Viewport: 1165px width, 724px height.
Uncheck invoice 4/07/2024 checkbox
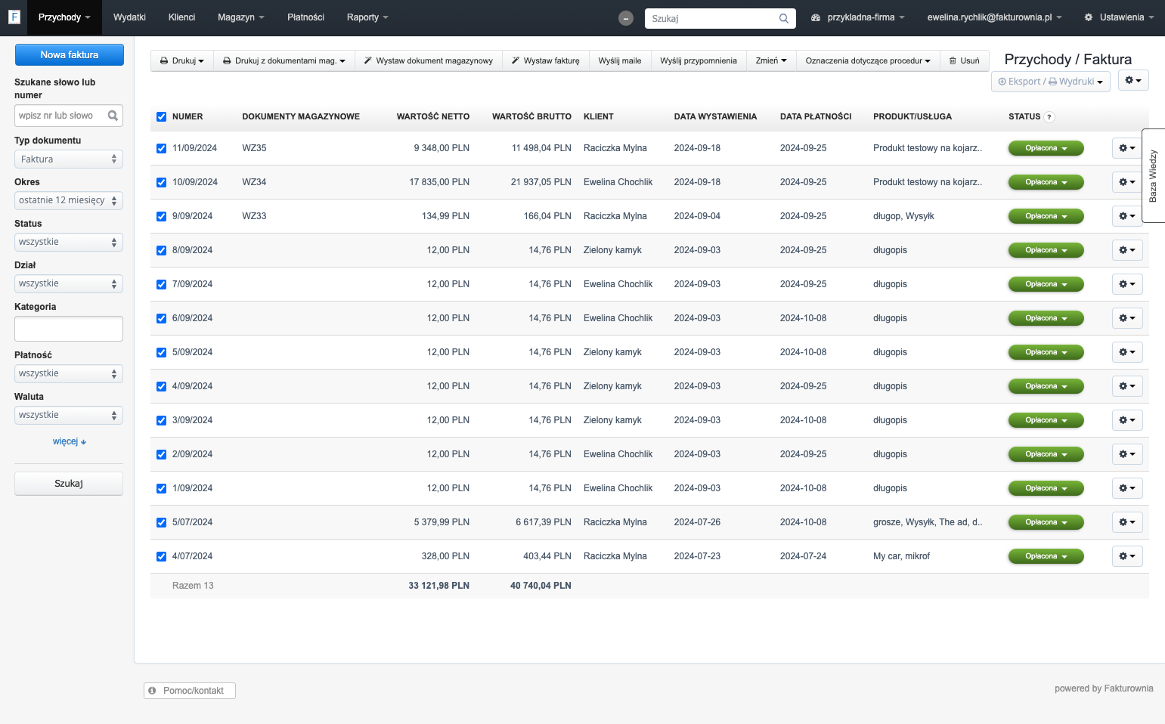(x=161, y=556)
